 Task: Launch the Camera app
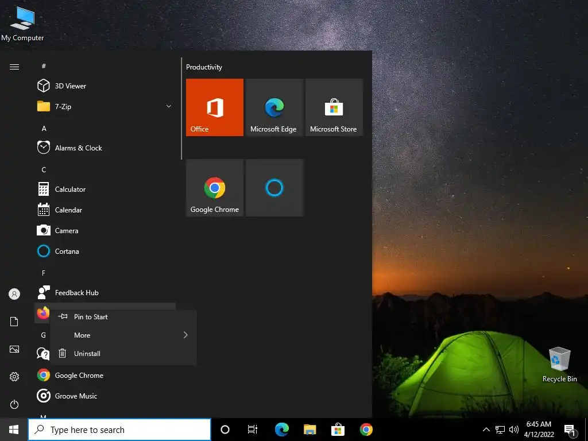click(x=105, y=230)
